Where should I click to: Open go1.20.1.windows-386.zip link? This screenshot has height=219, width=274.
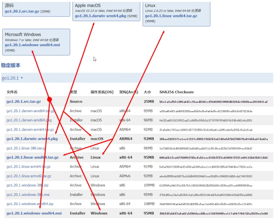point(28,185)
